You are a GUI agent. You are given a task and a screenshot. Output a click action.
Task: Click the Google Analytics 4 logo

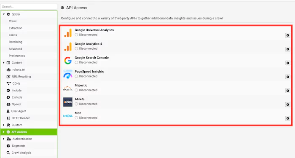point(68,47)
